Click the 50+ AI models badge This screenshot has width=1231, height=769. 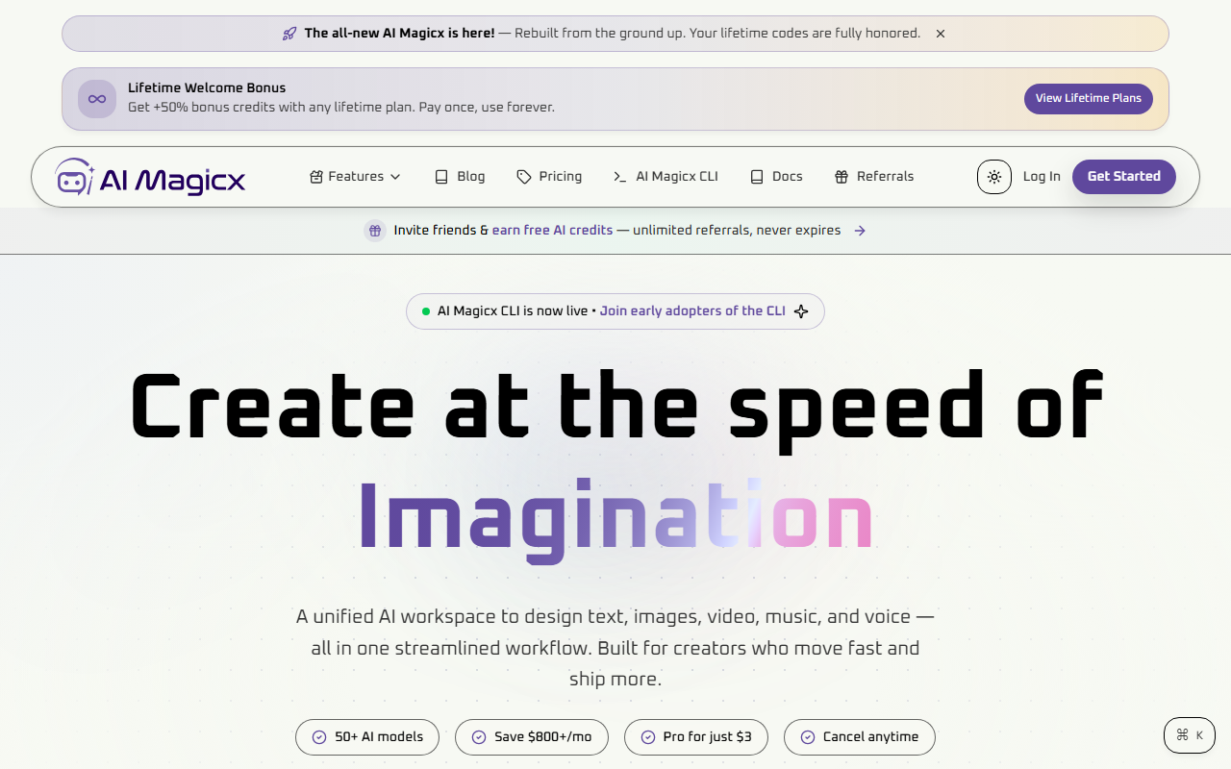pos(367,737)
